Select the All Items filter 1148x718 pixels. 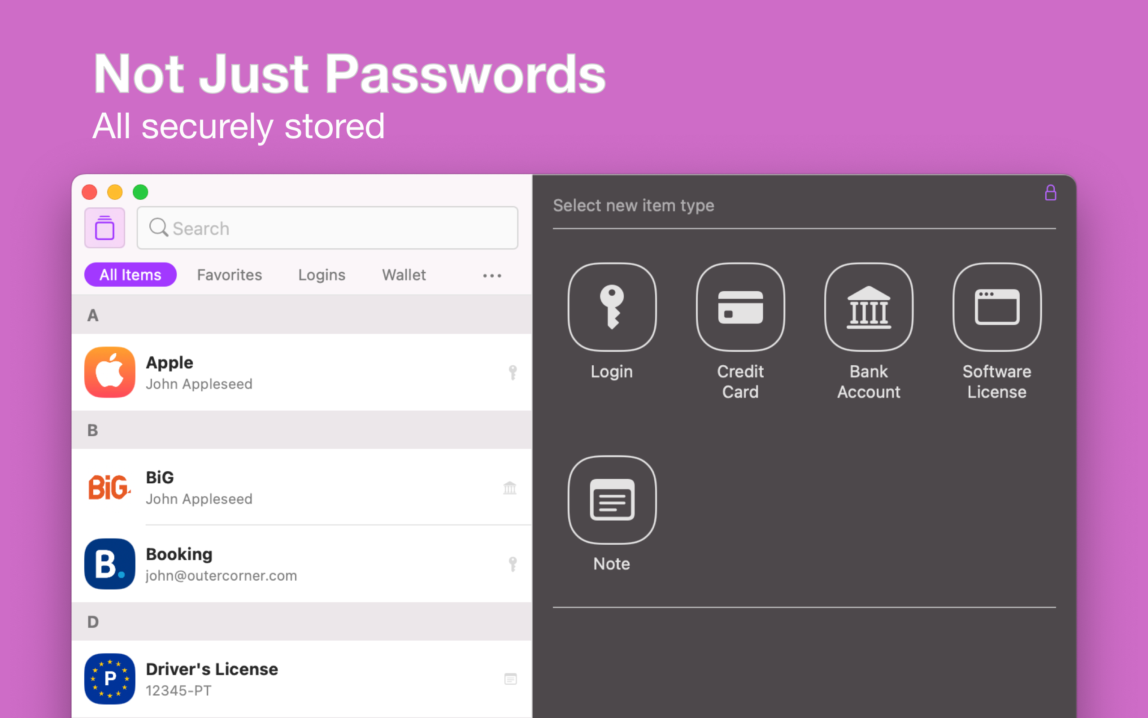[130, 275]
